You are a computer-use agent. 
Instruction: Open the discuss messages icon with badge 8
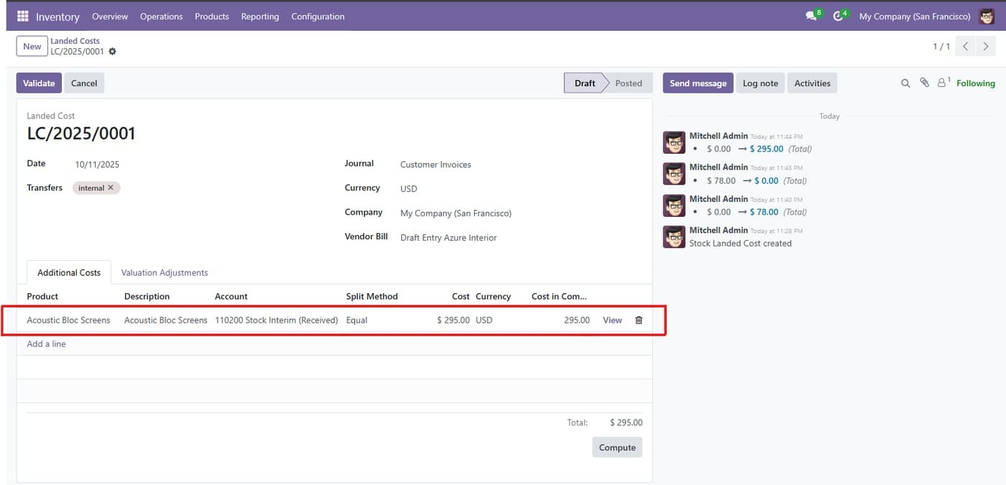tap(812, 16)
